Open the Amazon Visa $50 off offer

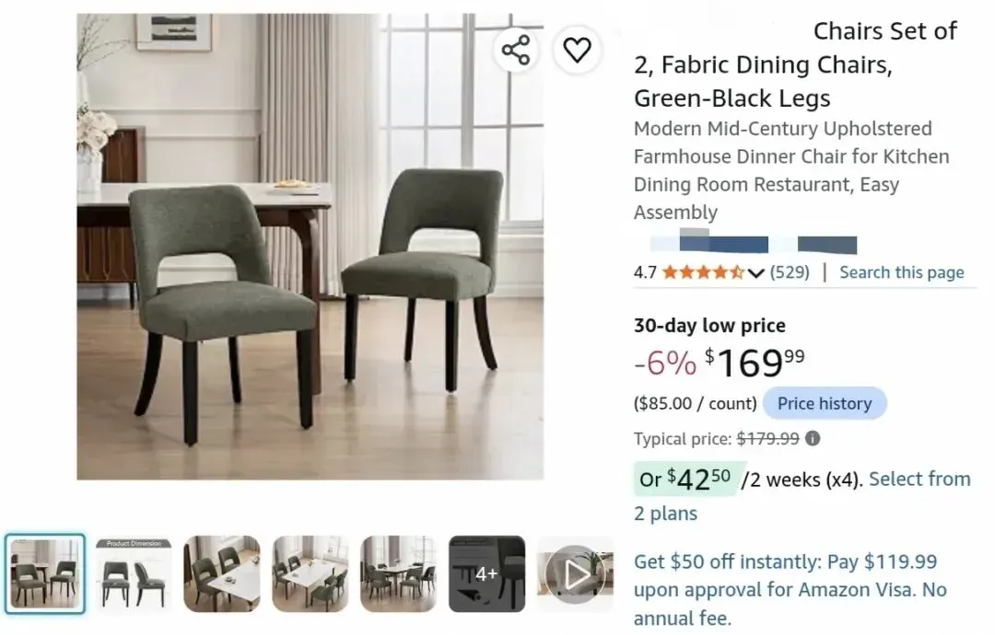(x=790, y=590)
